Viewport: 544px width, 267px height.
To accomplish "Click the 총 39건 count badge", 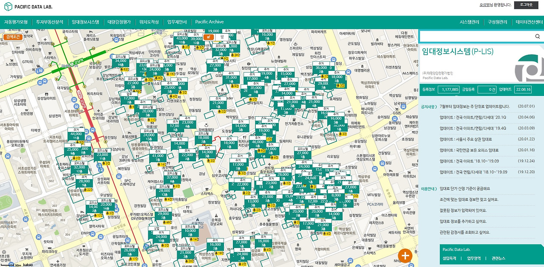I will coord(236,55).
